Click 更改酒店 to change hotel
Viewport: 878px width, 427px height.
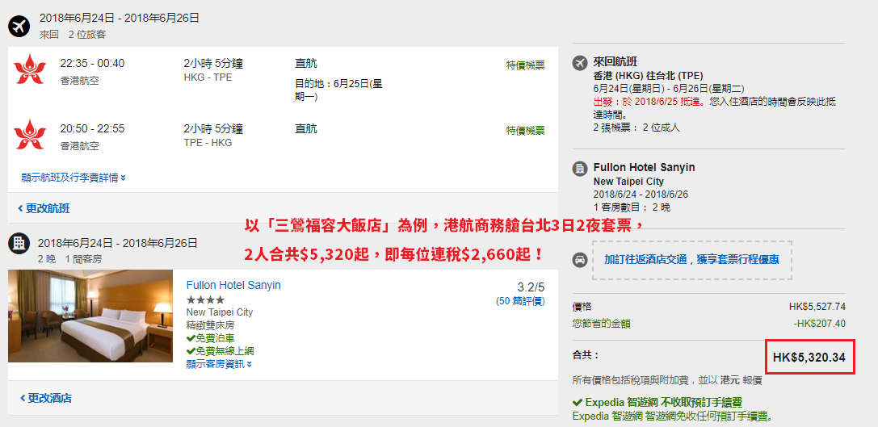tap(46, 398)
